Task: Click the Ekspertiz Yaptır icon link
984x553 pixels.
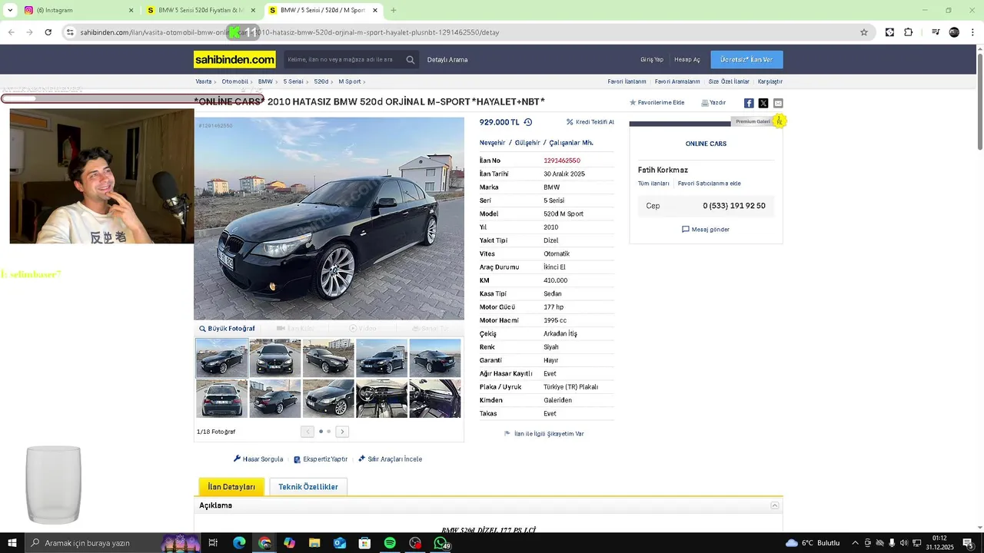Action: [321, 459]
